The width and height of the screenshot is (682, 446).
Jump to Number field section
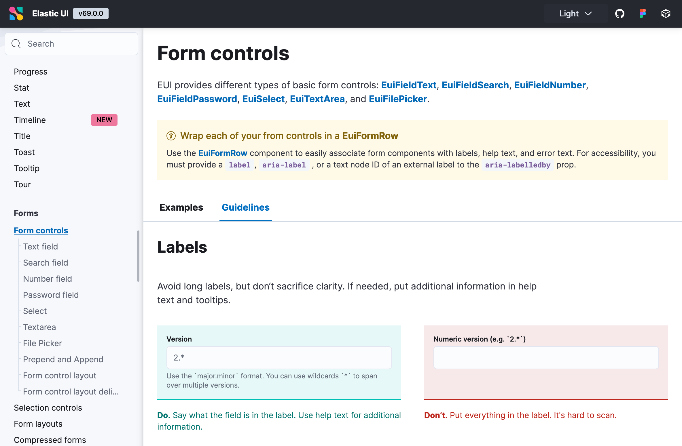coord(48,279)
